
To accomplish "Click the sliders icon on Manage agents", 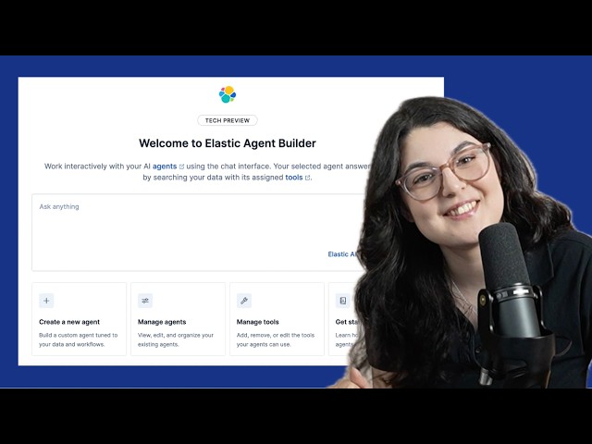I will click(145, 301).
